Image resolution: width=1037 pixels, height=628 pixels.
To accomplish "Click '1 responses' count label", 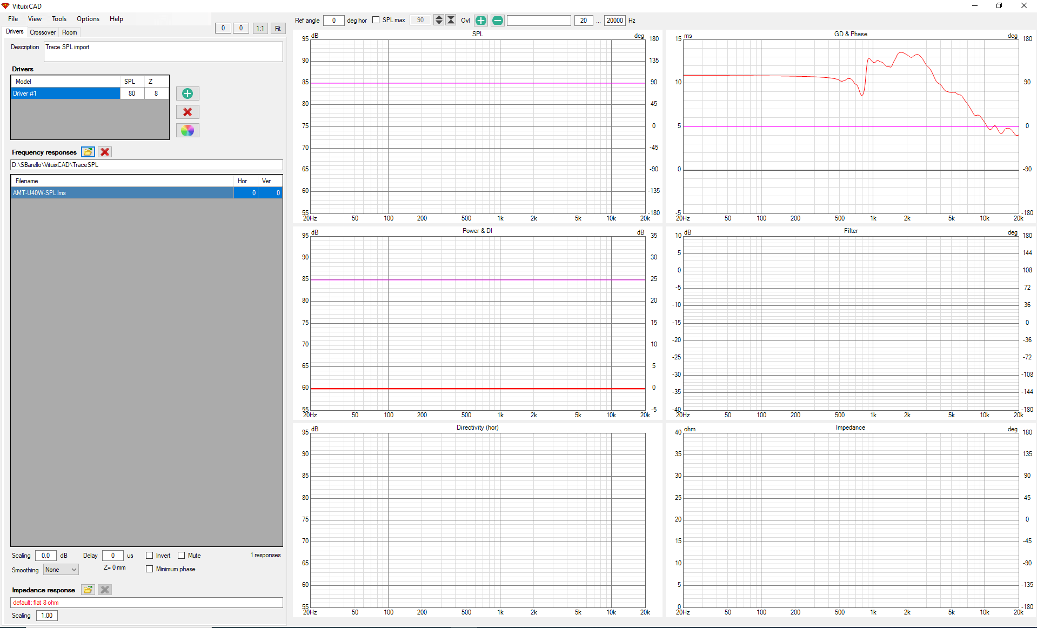I will pyautogui.click(x=265, y=555).
